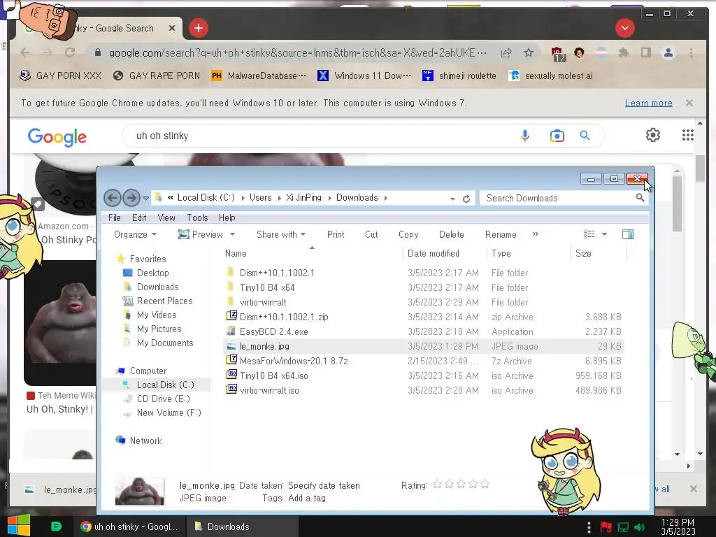Click the Rename toolbar button
The height and width of the screenshot is (537, 716).
click(x=501, y=234)
